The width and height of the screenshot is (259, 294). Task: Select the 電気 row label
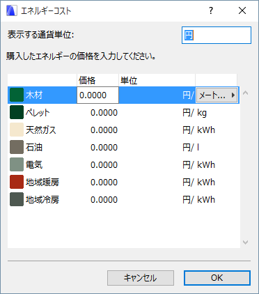(34, 165)
